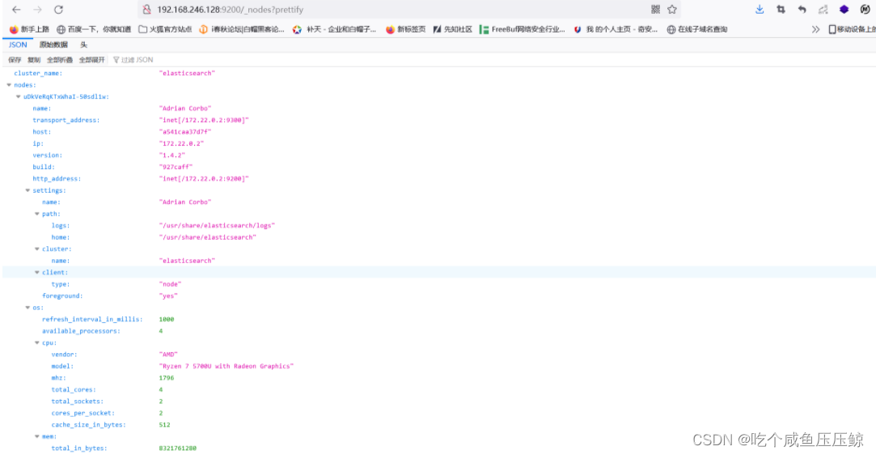Click the 全部展开 expand all button

click(92, 60)
